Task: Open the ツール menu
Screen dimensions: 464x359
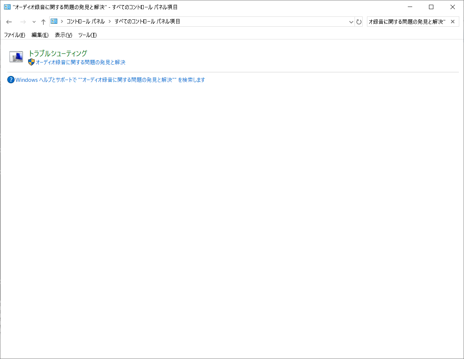Action: tap(87, 35)
